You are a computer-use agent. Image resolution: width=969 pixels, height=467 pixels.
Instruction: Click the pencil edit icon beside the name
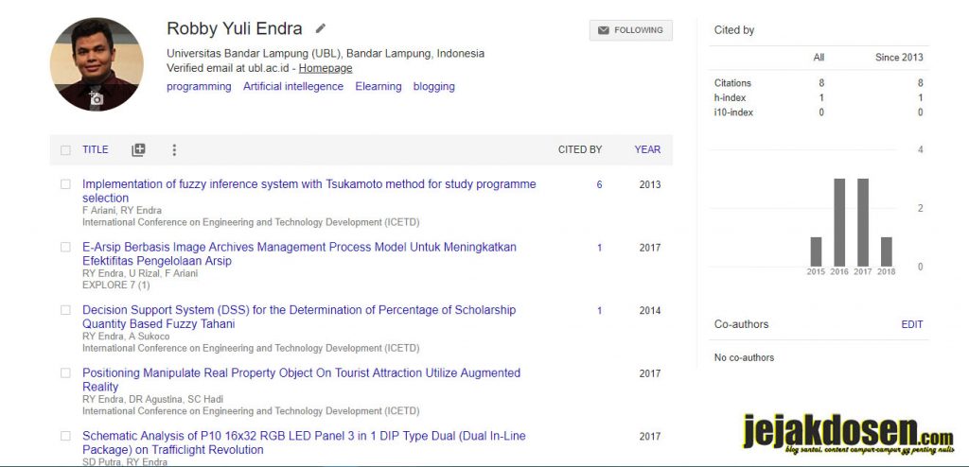[320, 28]
